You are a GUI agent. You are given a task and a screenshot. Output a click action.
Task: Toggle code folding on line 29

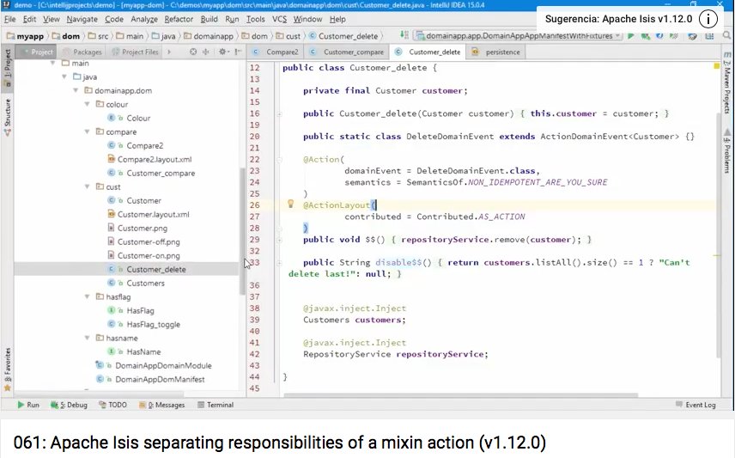[279, 240]
